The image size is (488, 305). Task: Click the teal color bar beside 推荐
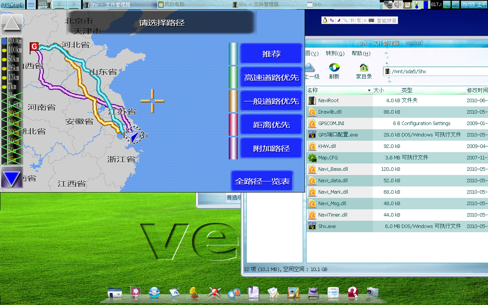pos(233,54)
